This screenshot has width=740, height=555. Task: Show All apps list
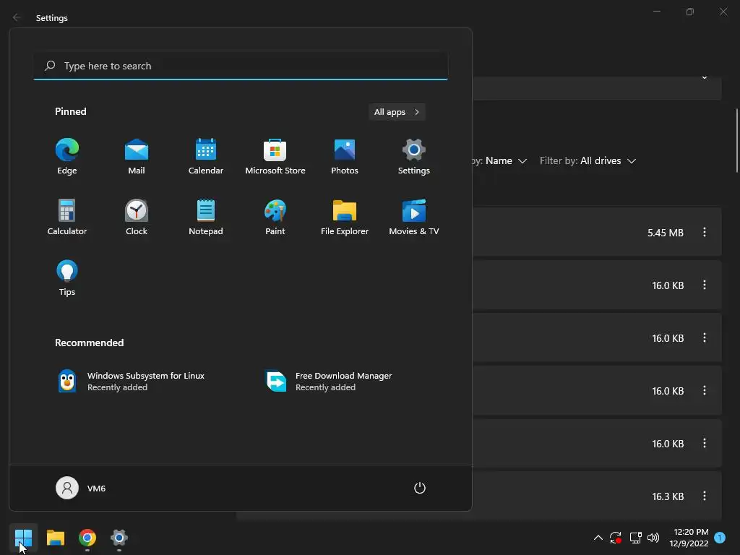coord(397,112)
